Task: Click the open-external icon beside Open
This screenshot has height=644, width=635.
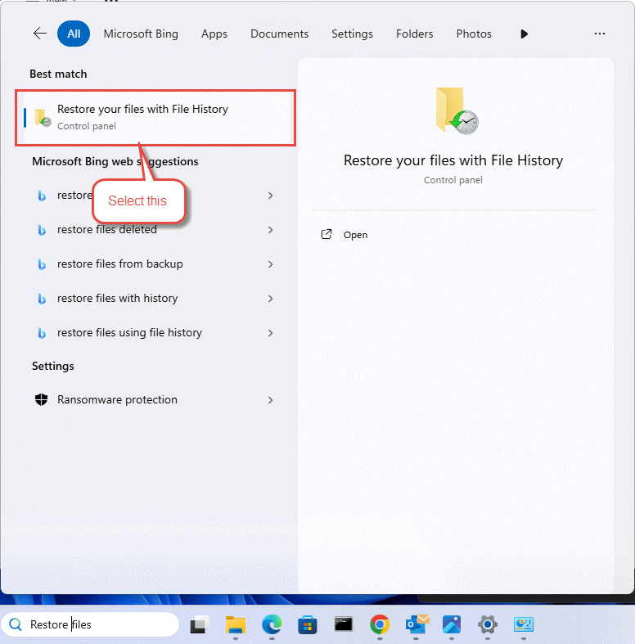Action: click(327, 235)
